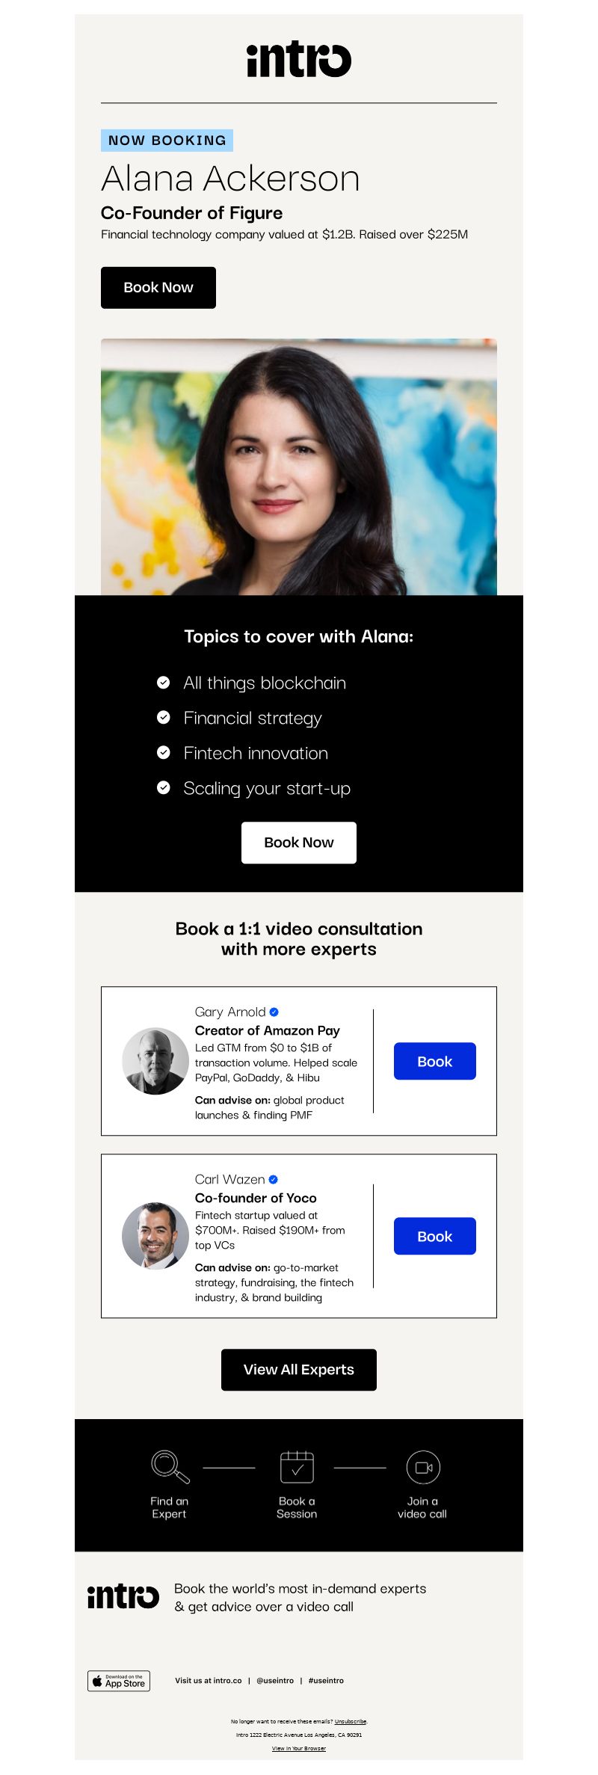Click Alana Ackerson's portrait photo
This screenshot has height=1775, width=598.
299,467
